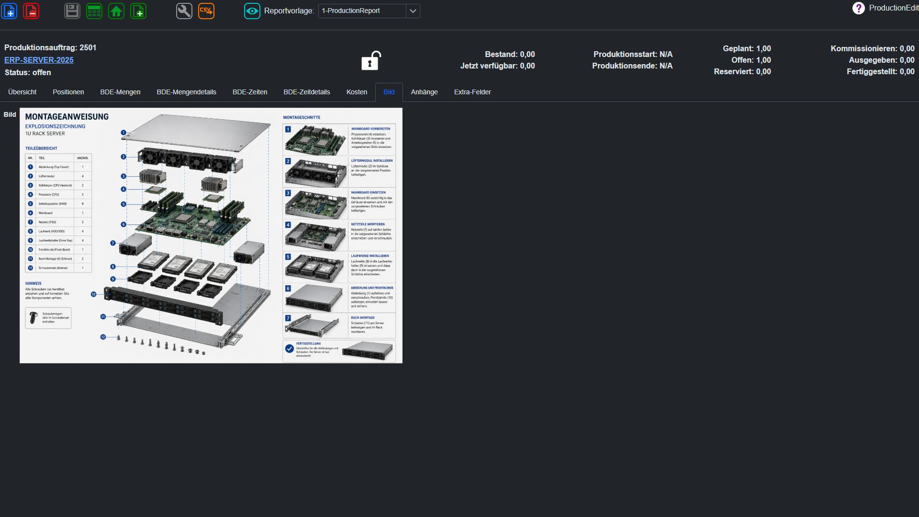Click the question mark help icon

coord(859,8)
